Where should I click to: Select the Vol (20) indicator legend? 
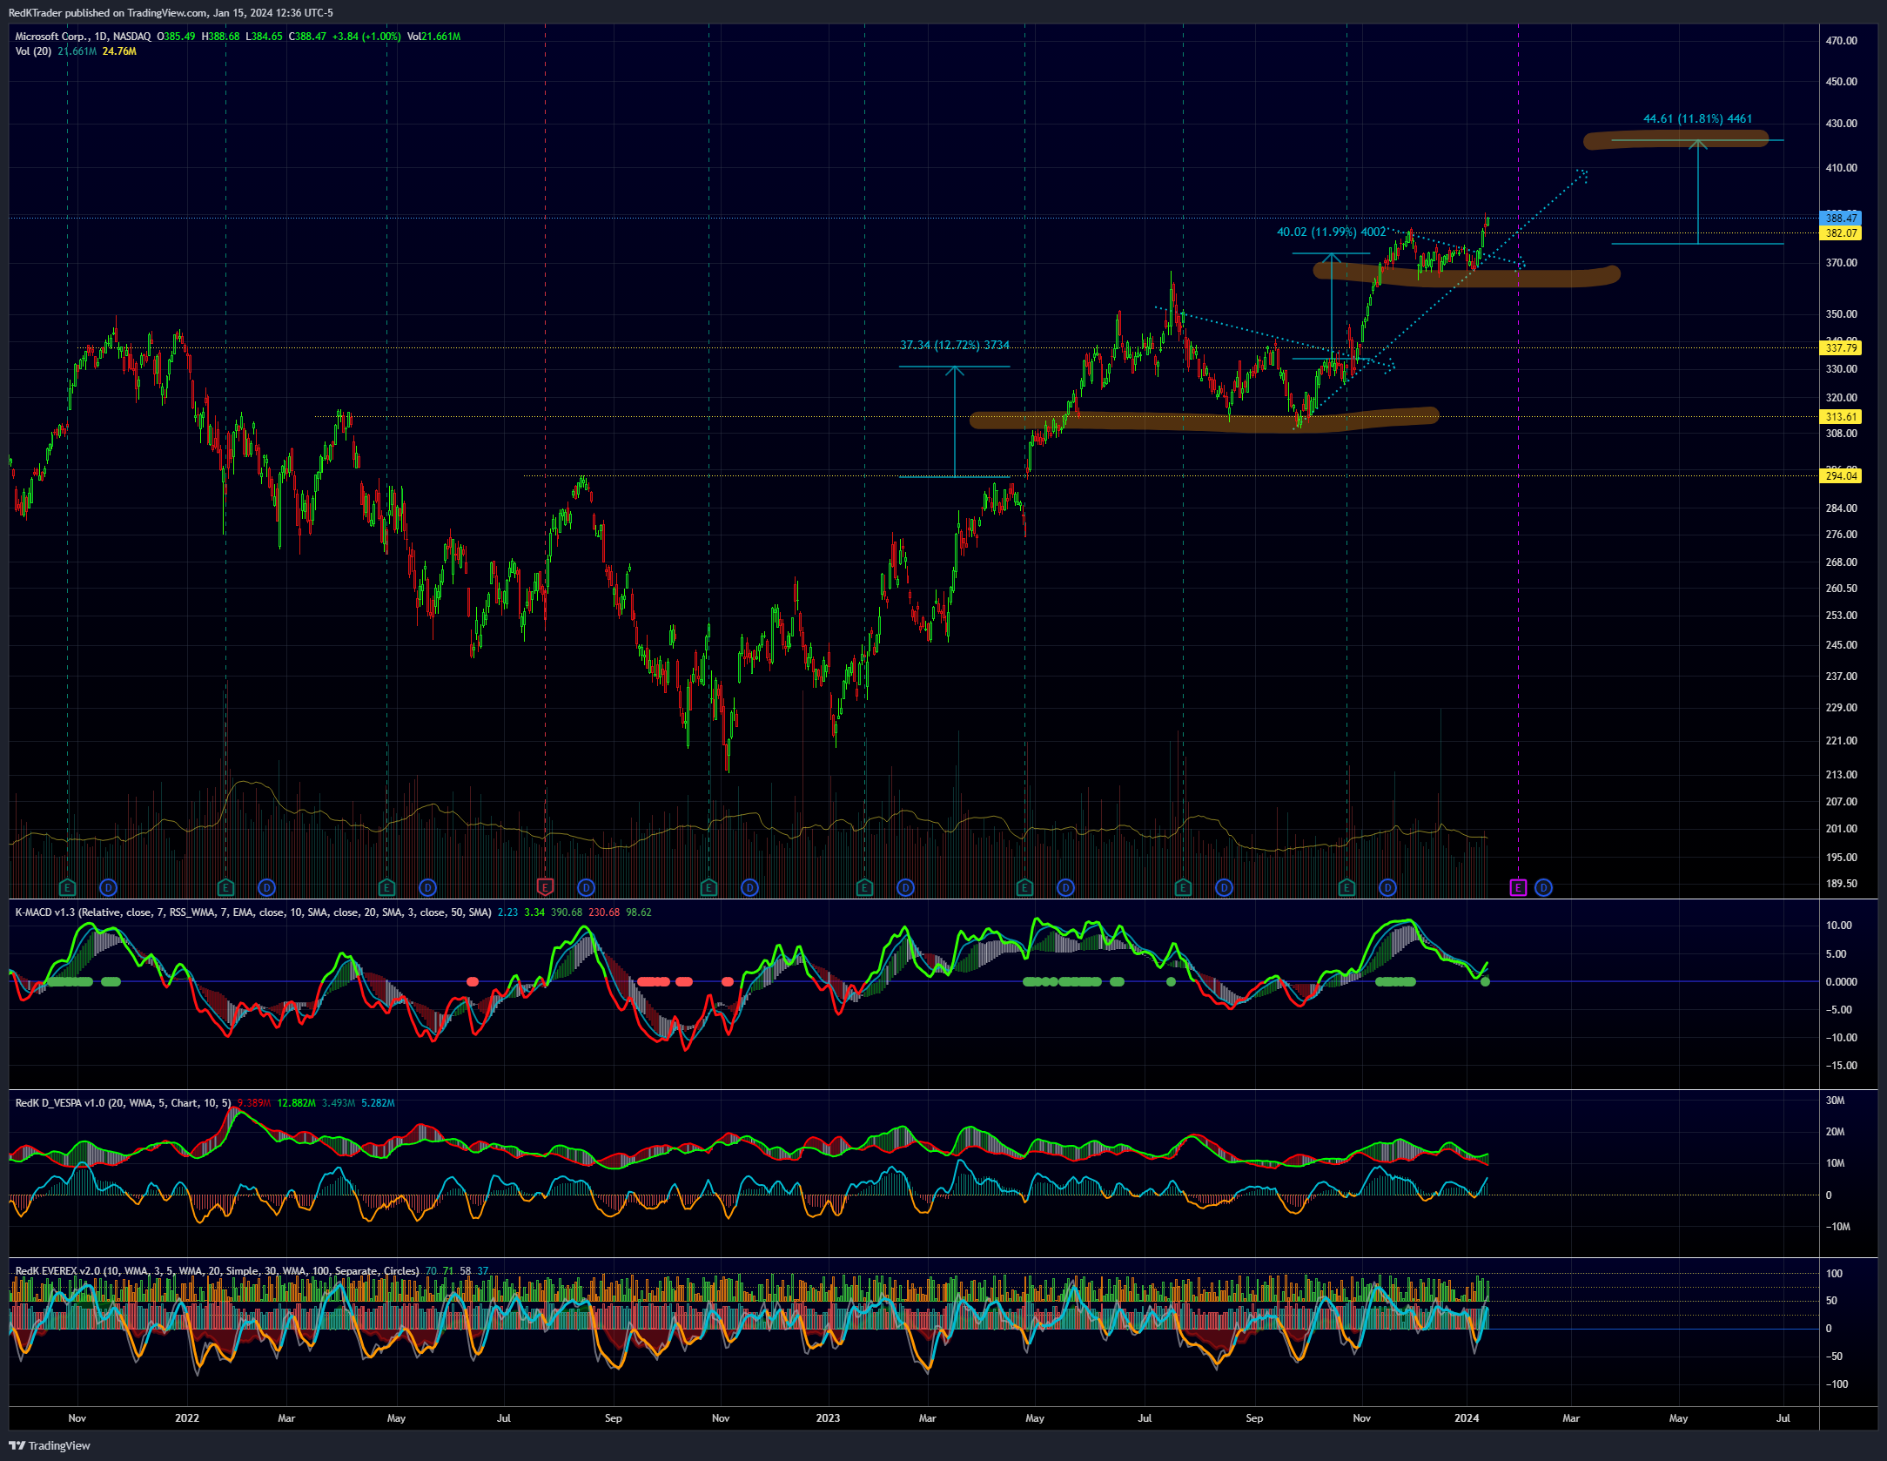(x=33, y=51)
